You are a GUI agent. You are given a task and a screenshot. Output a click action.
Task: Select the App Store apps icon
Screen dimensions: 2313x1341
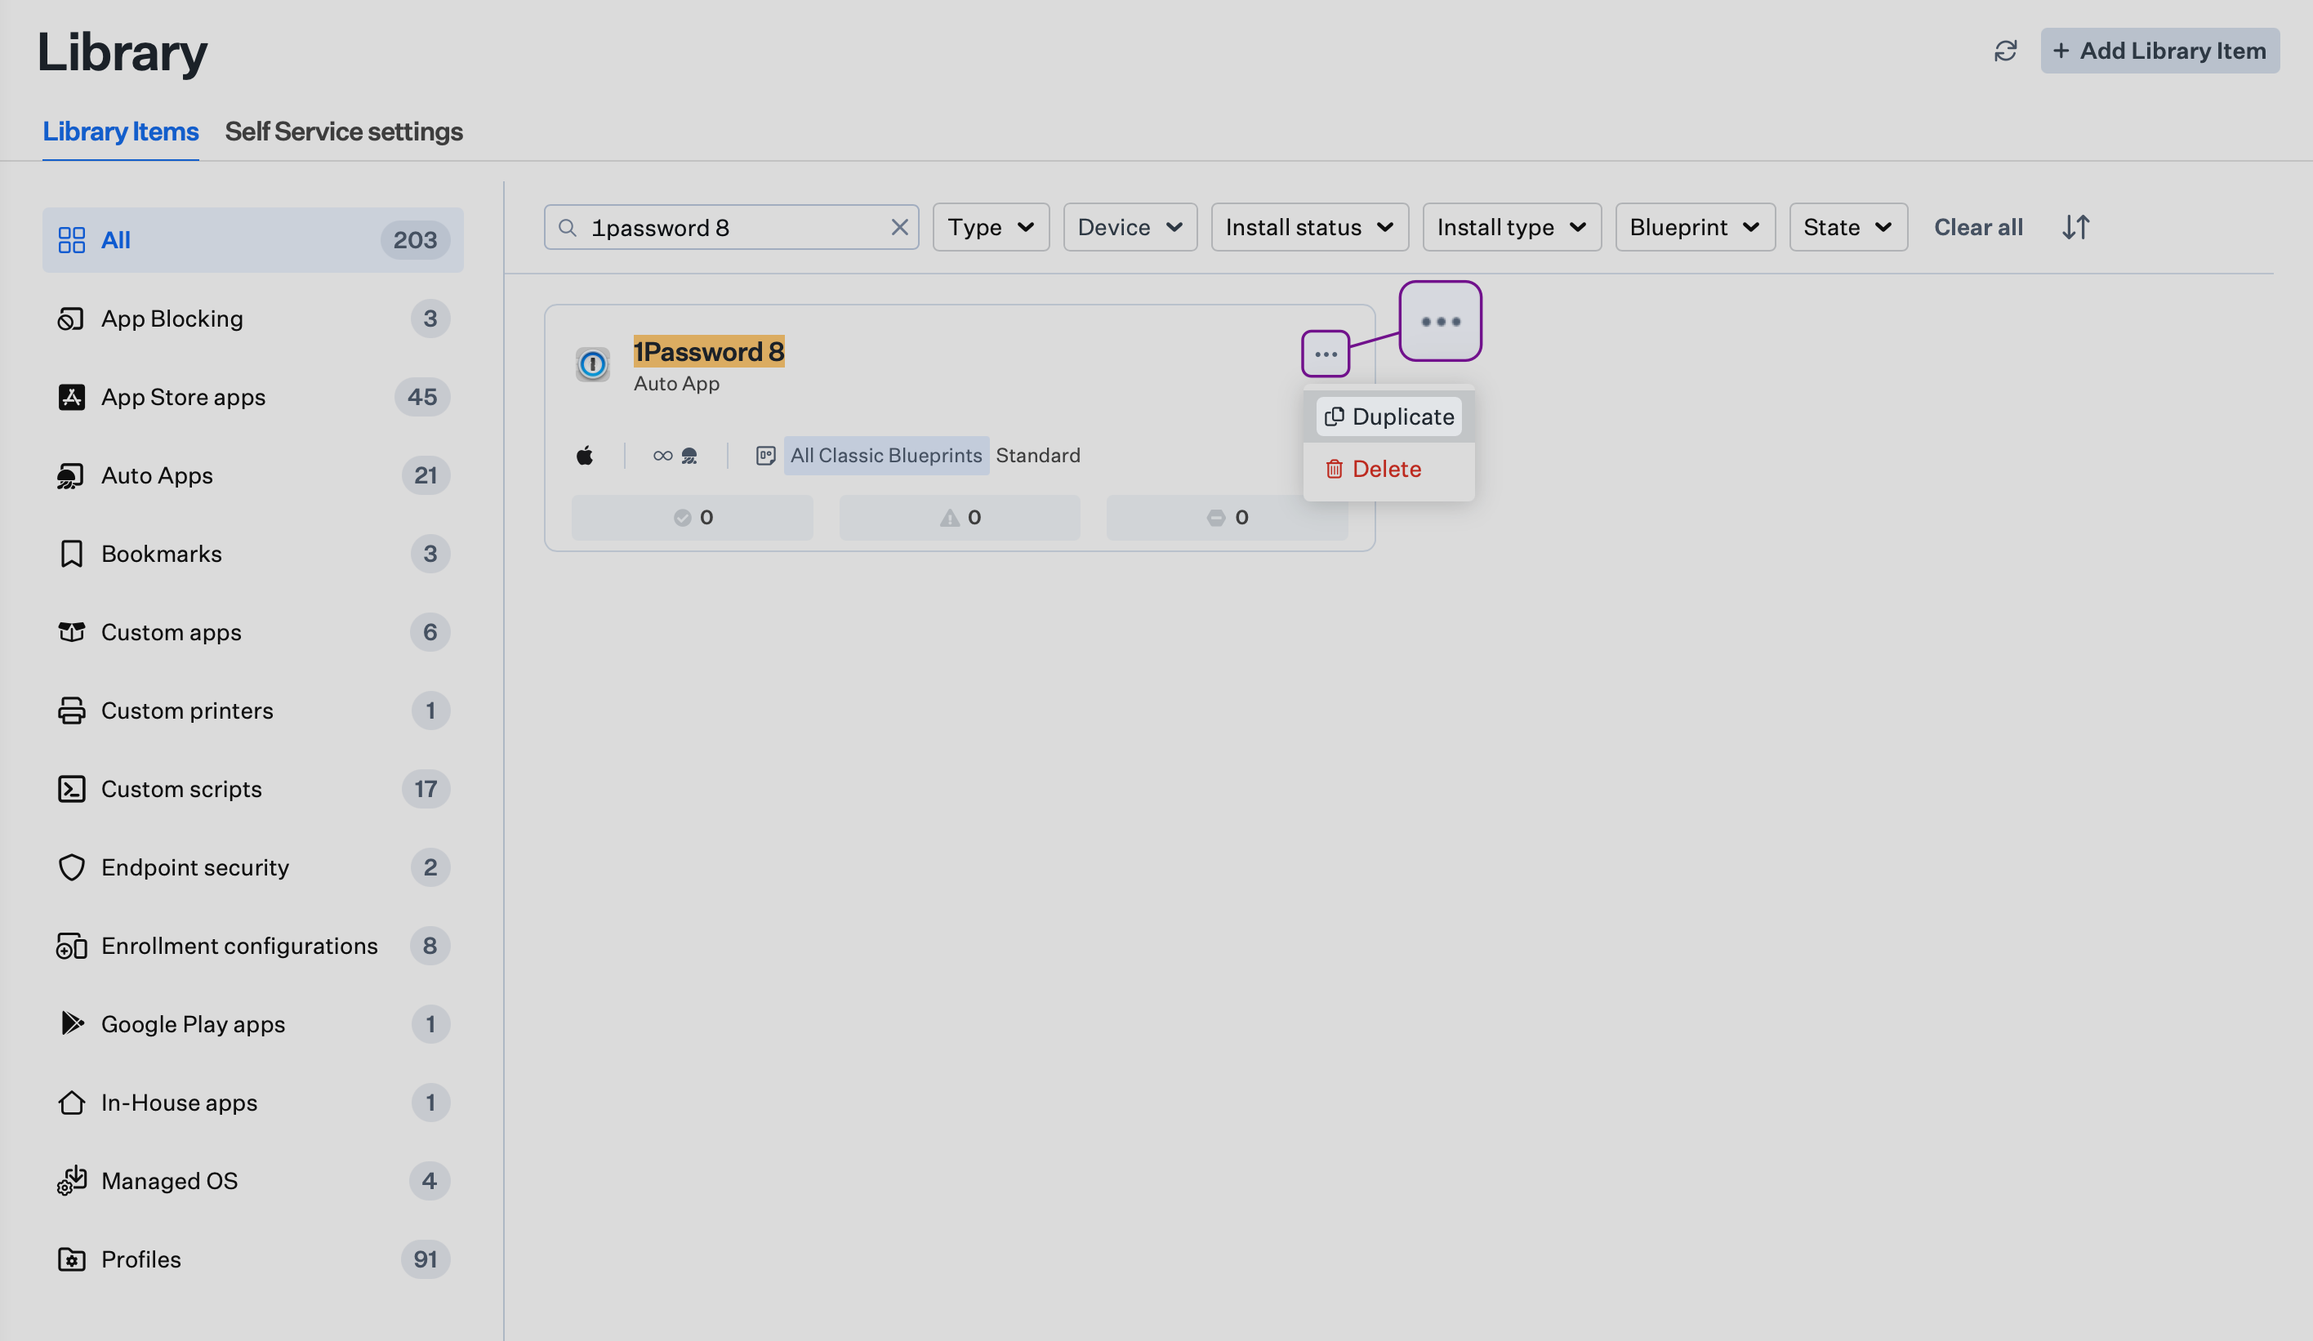point(71,397)
